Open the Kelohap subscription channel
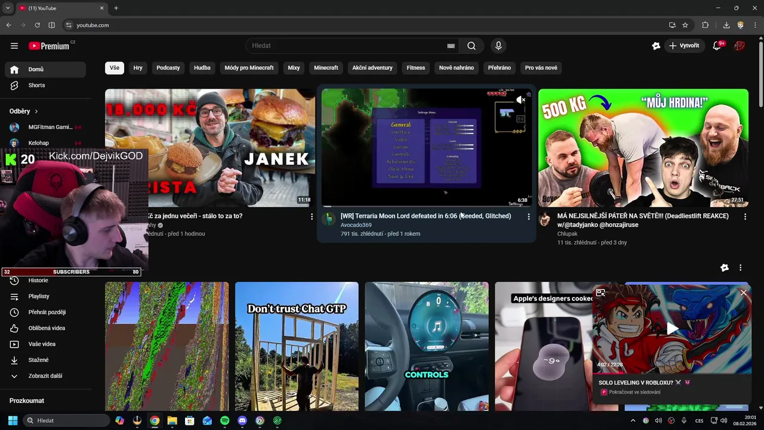 pos(45,143)
